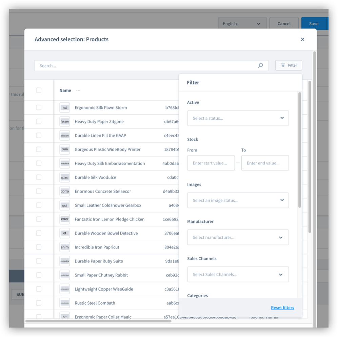Toggle the select-all checkbox in header

39,90
